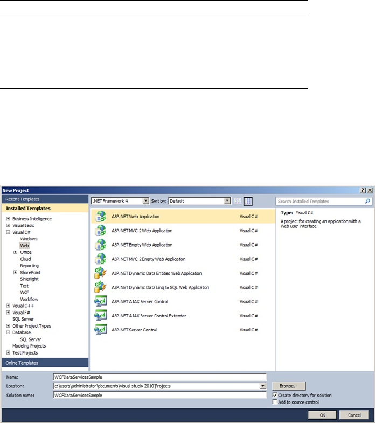Screen dimensions: 375x423
Task: Click the Browse... button
Action: pos(289,386)
